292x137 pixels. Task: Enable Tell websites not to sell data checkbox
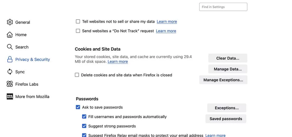78,22
